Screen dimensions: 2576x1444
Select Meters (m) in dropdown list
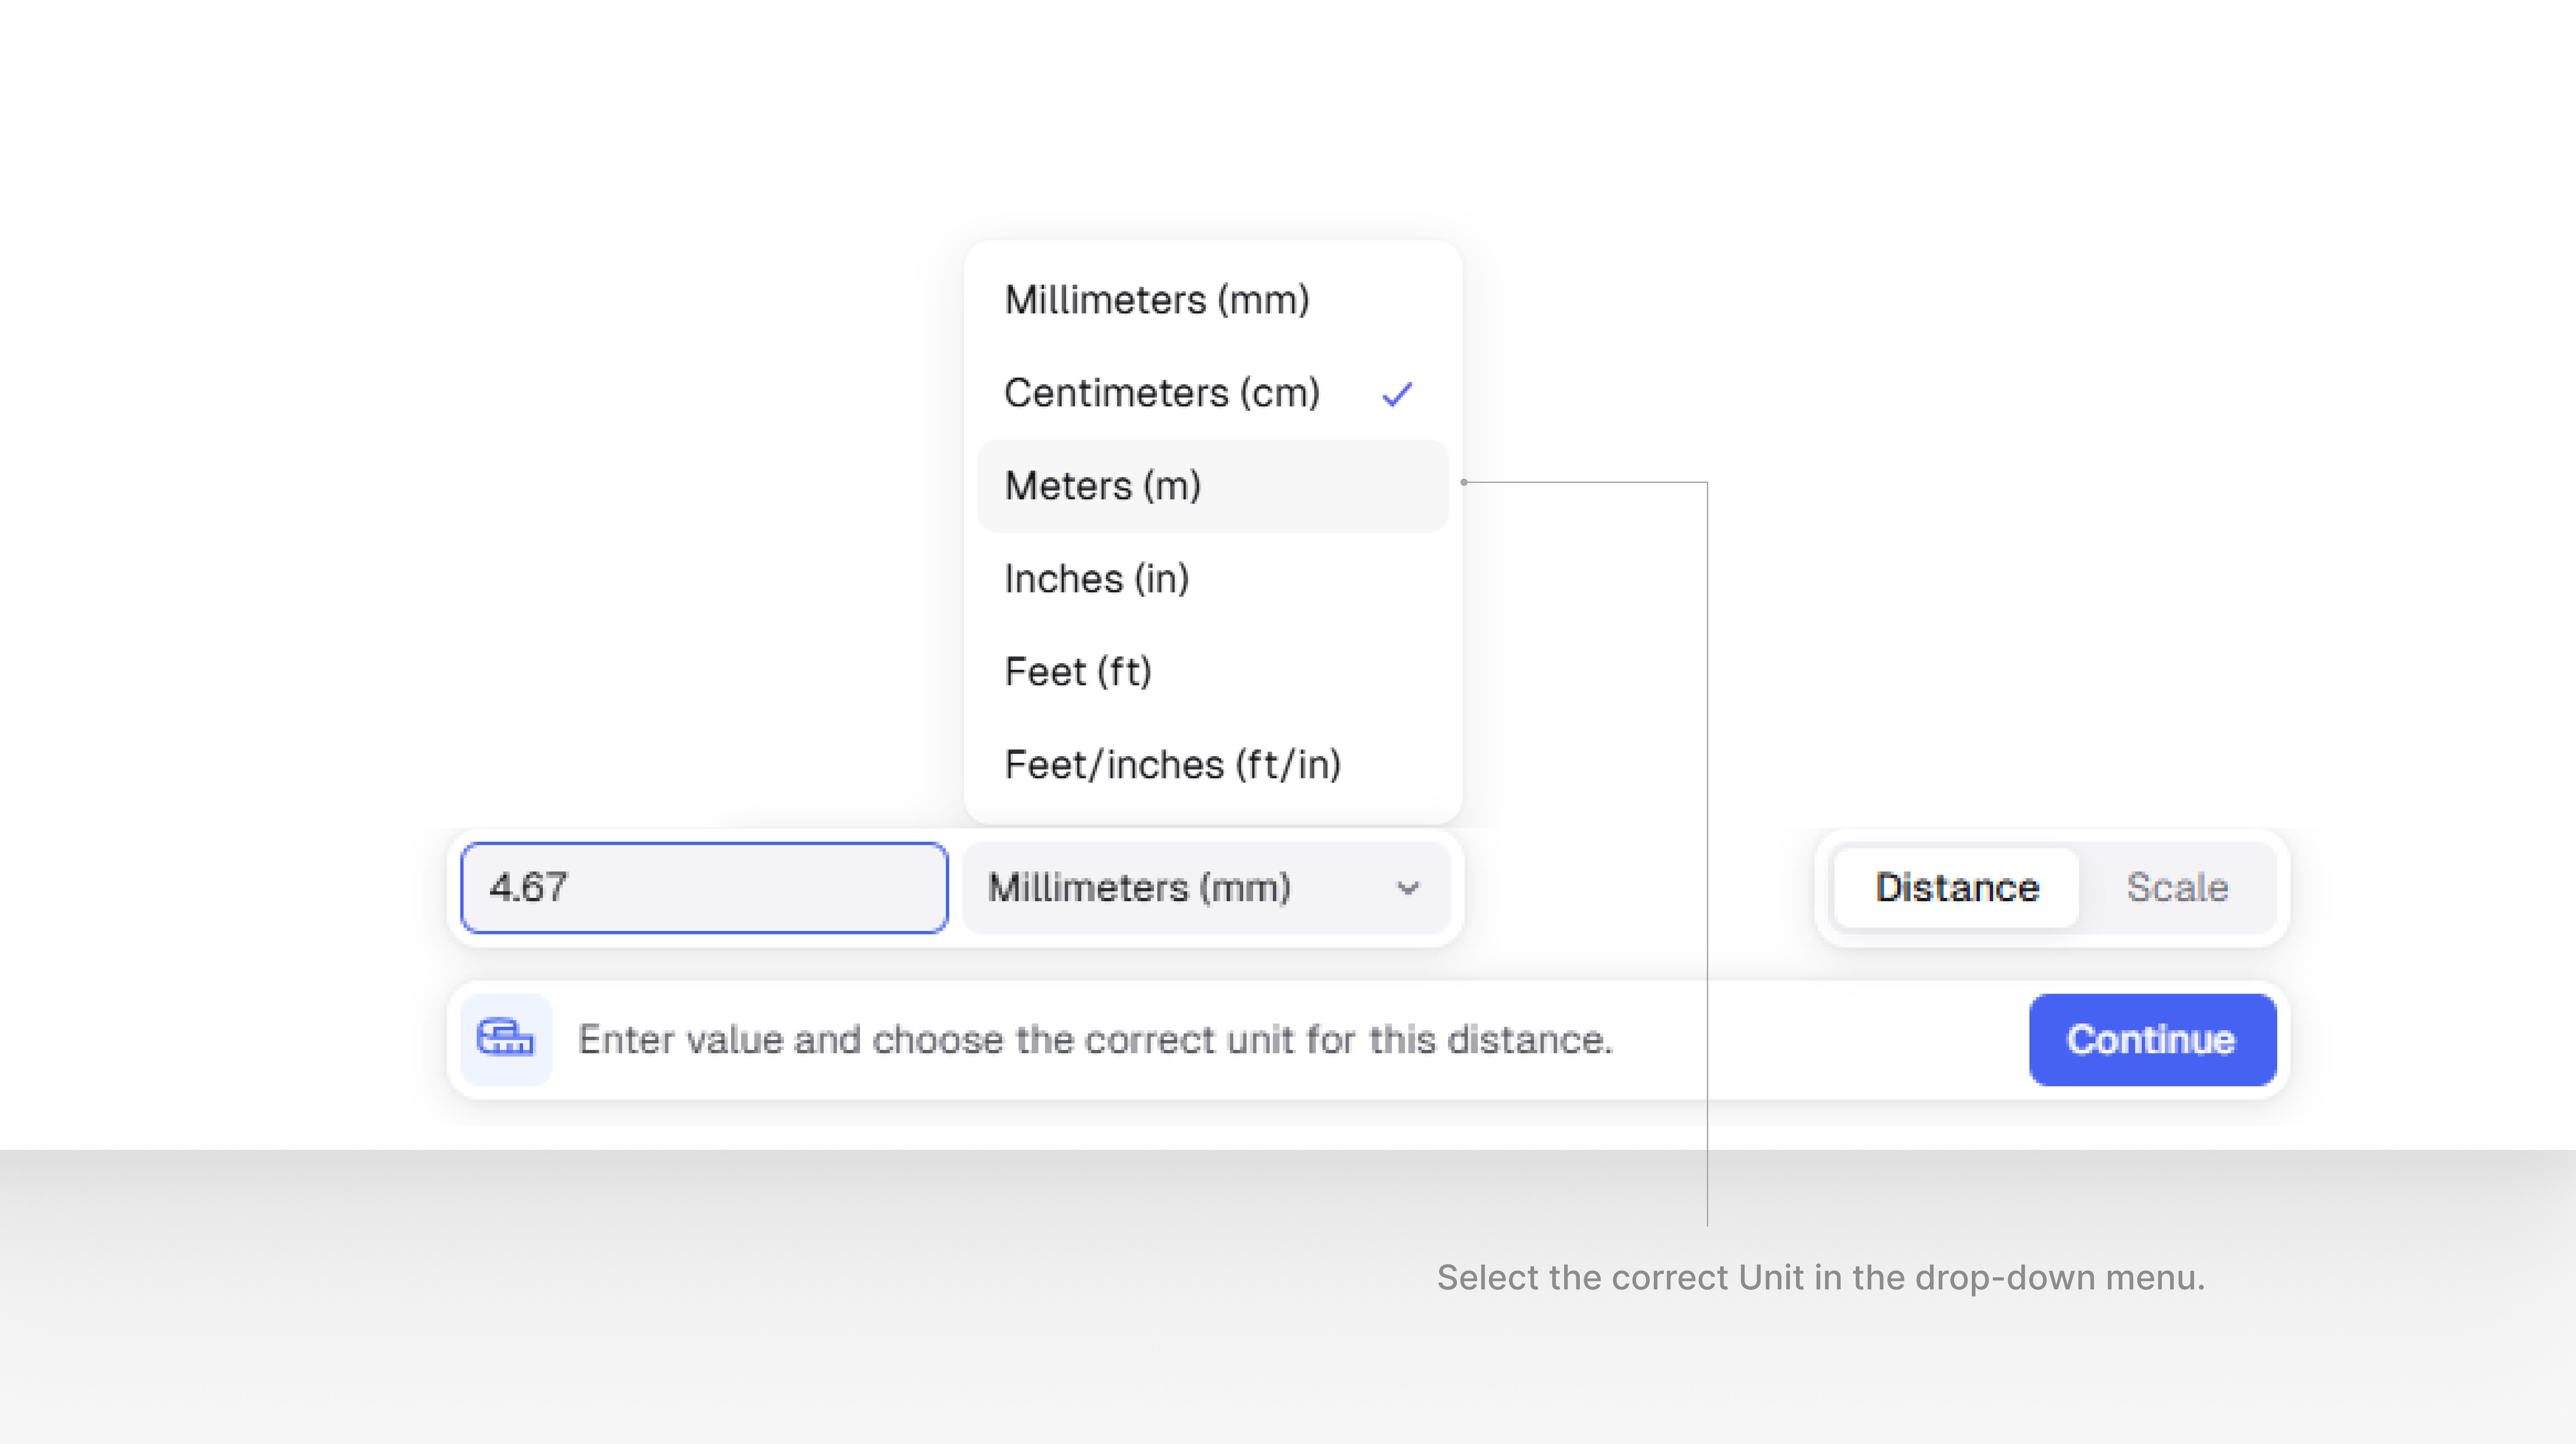[1103, 486]
